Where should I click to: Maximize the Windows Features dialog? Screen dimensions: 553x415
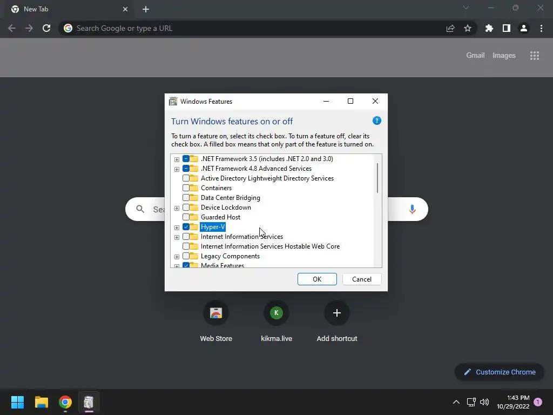point(350,101)
